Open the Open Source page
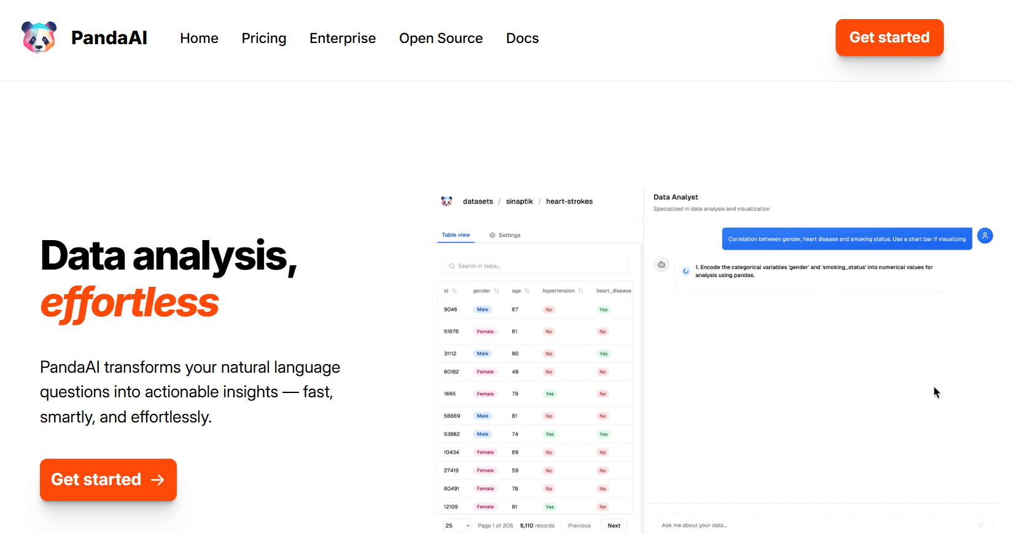Viewport: 1012px width, 533px height. tap(441, 38)
